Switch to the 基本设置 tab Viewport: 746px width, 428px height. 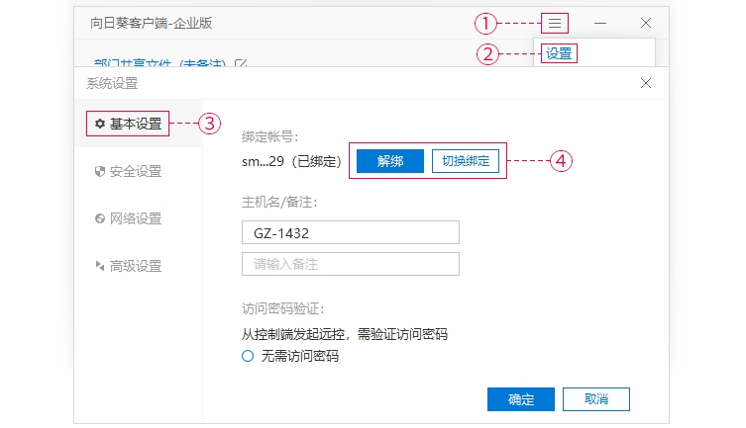(x=127, y=125)
